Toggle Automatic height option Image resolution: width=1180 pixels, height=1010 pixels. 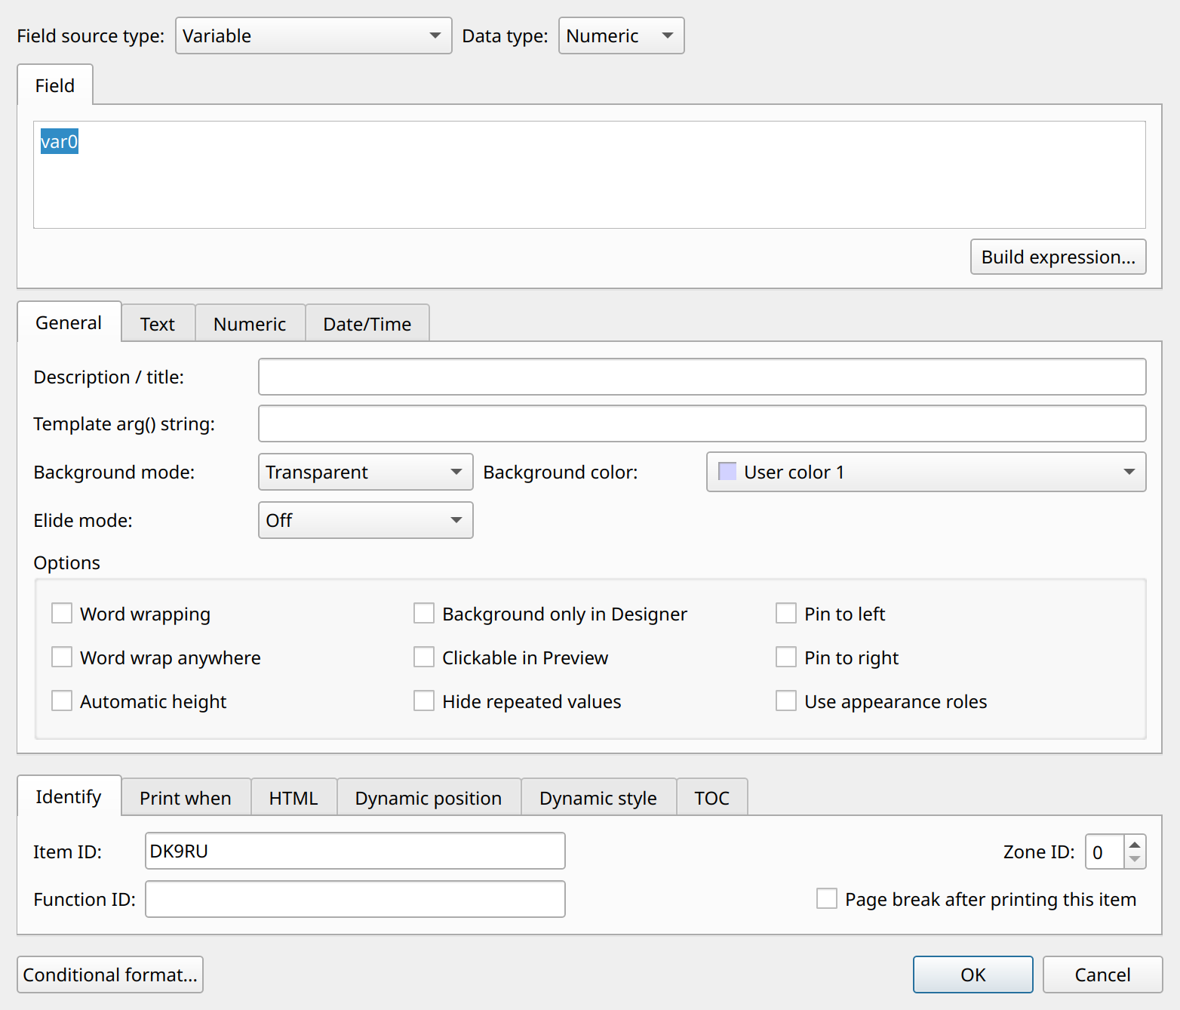coord(62,701)
